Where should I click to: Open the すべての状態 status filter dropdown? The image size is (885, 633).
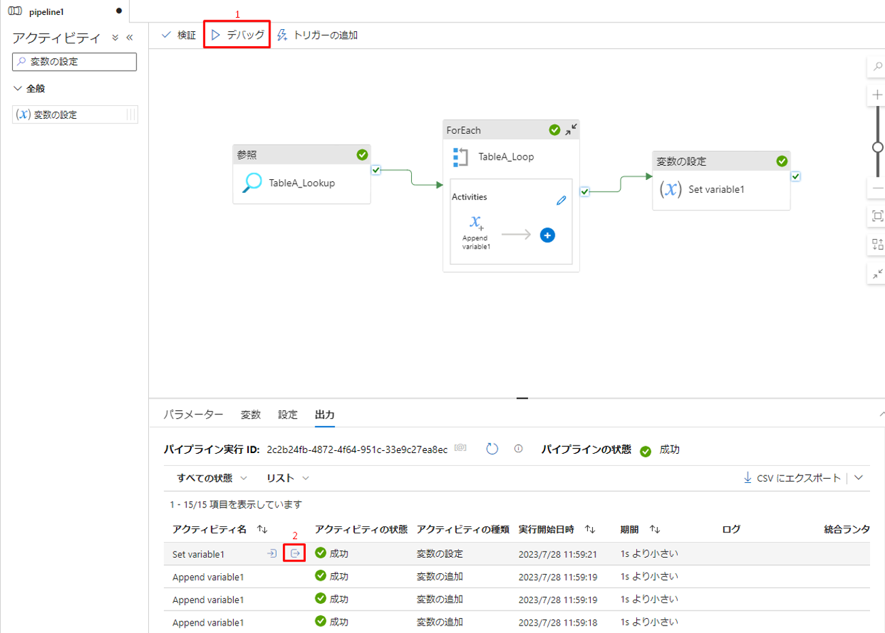tap(212, 478)
